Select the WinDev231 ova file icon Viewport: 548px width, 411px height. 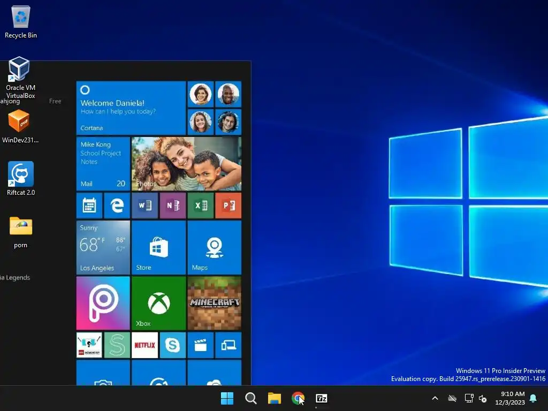click(x=20, y=126)
